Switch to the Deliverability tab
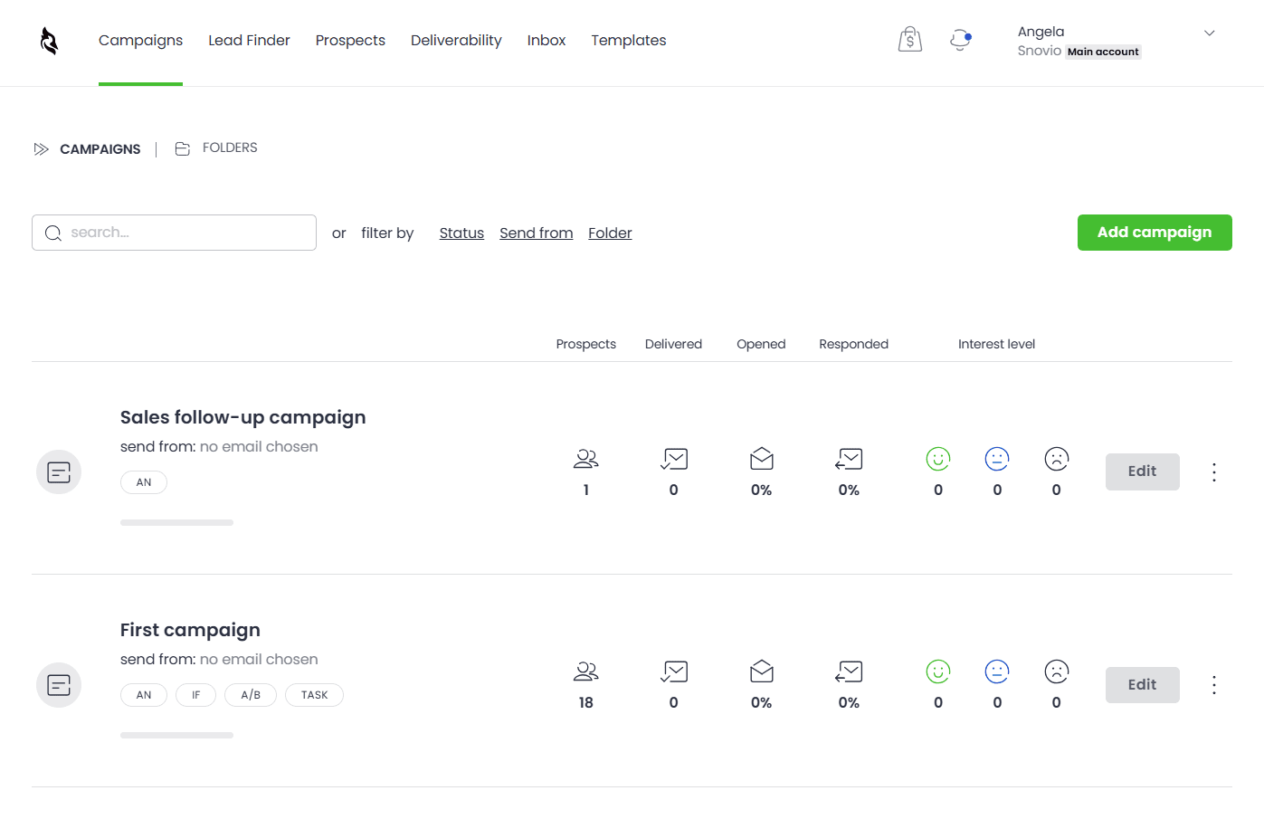The height and width of the screenshot is (819, 1264). coord(456,41)
